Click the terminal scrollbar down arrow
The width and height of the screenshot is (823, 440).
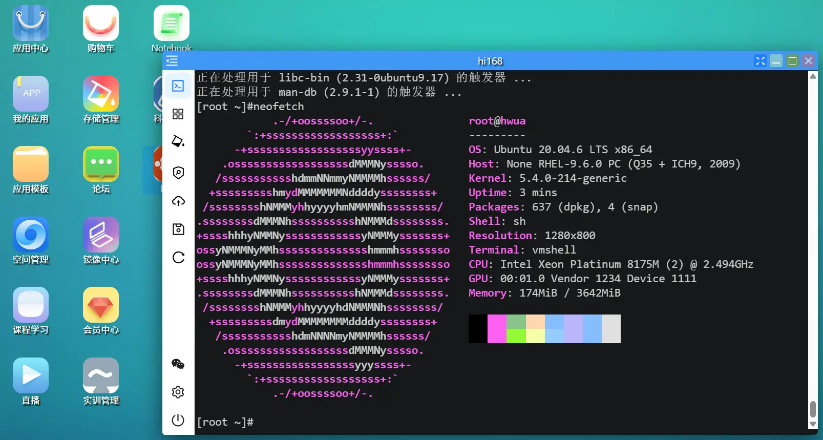coord(813,425)
